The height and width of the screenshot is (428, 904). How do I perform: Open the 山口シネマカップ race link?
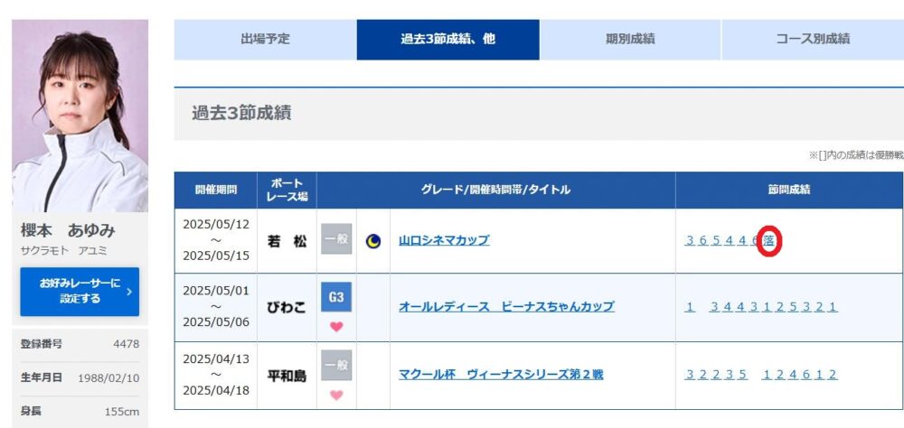pos(444,241)
